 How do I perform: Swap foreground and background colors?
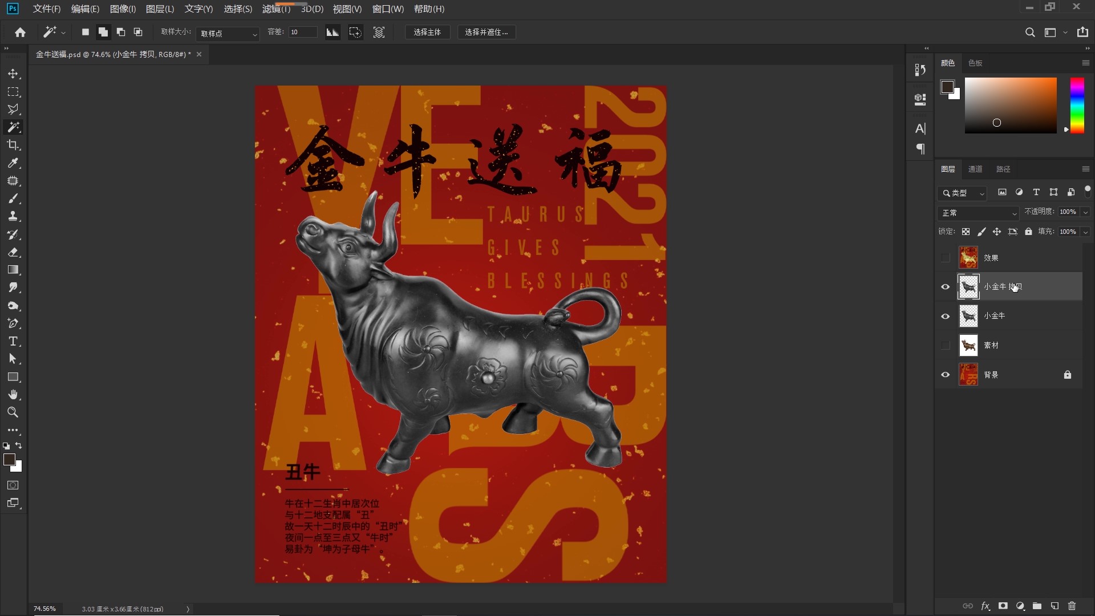coord(19,445)
